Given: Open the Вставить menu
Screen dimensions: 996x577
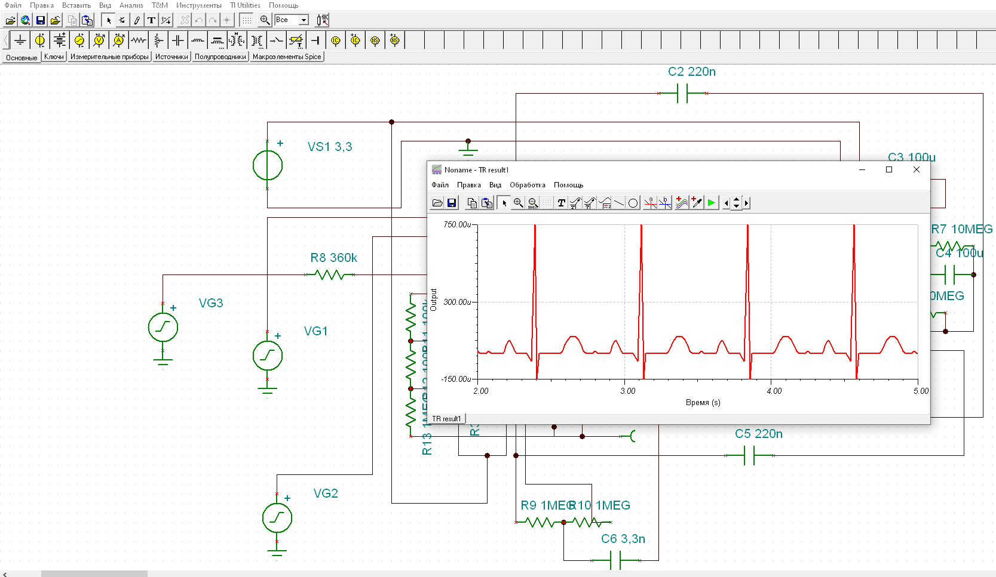Looking at the screenshot, I should point(76,5).
